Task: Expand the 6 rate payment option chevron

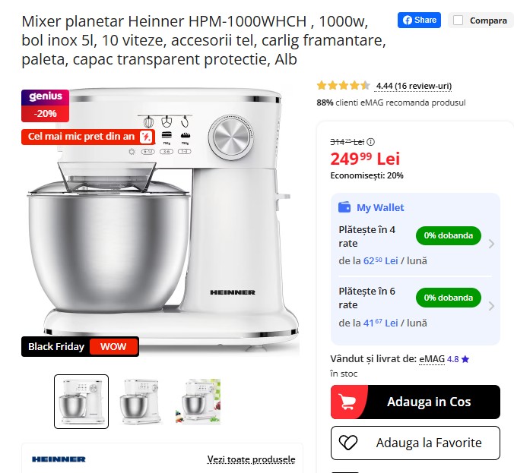Action: click(x=491, y=306)
